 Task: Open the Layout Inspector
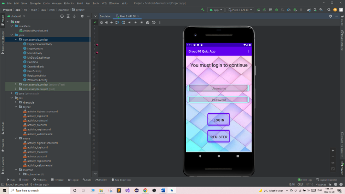(327, 180)
